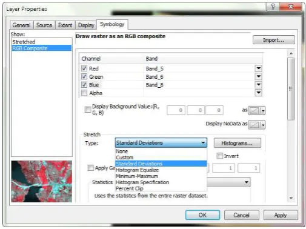
Task: Enable Display Background Value checkbox
Action: [x=88, y=110]
